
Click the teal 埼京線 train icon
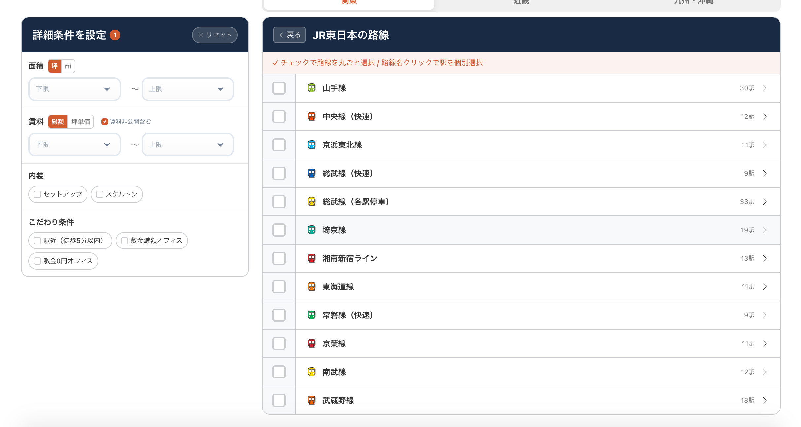coord(311,230)
